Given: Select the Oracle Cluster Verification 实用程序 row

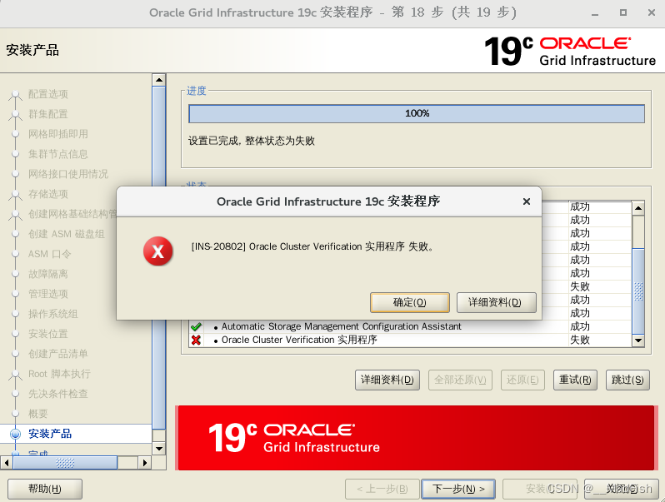Looking at the screenshot, I should coord(410,340).
